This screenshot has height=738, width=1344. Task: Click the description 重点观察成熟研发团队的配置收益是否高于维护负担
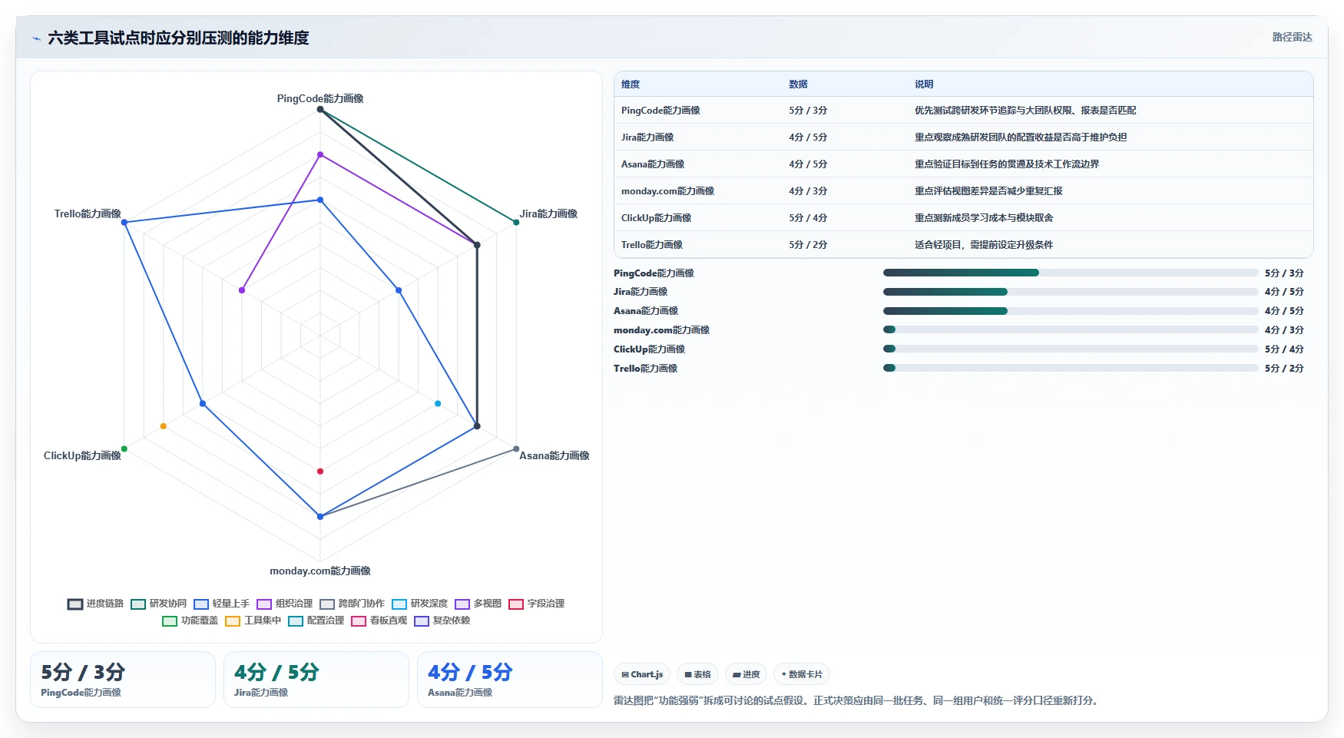1021,137
